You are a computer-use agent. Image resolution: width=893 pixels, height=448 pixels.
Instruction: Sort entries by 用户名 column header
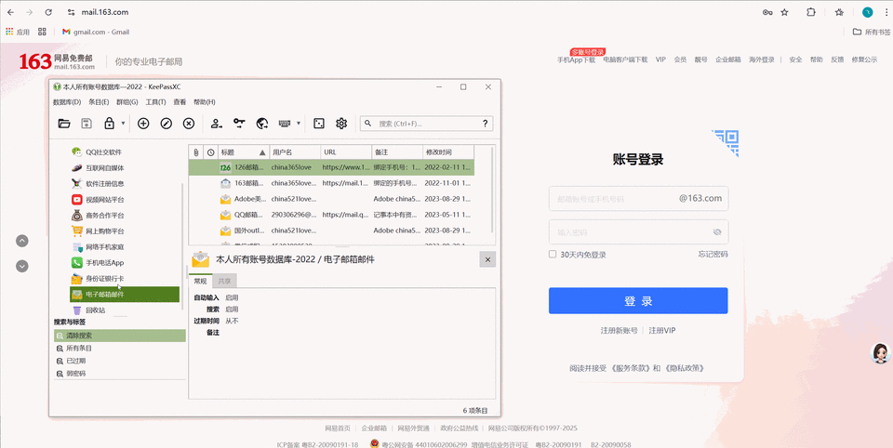295,152
